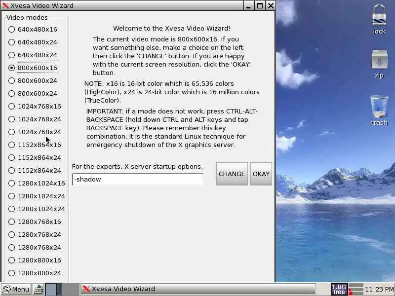Click the 11:23 PM clock
The height and width of the screenshot is (296, 395).
tap(380, 289)
